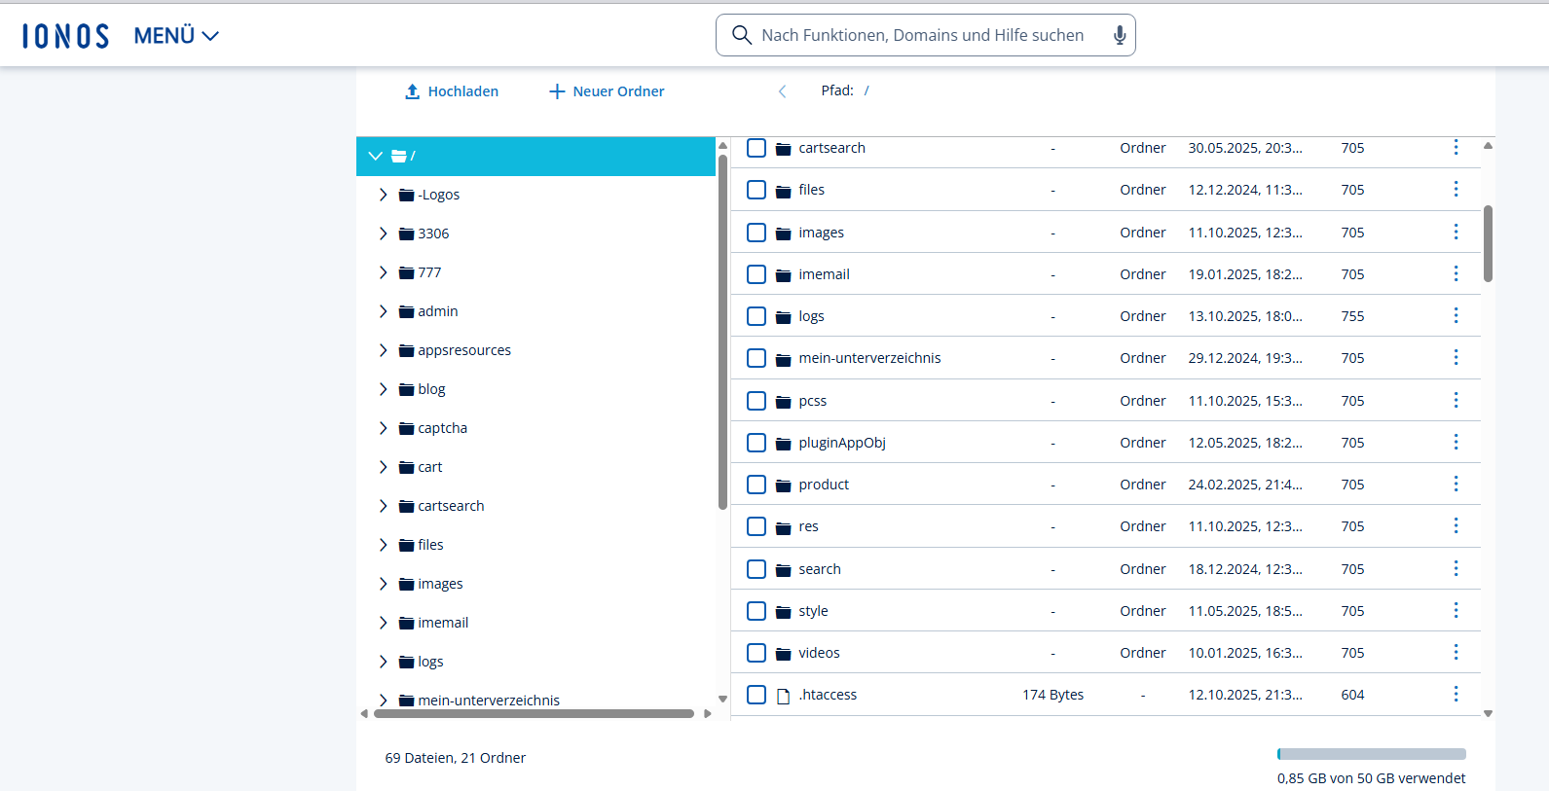Click the search field for functions and domains
The height and width of the screenshot is (791, 1549).
[921, 35]
